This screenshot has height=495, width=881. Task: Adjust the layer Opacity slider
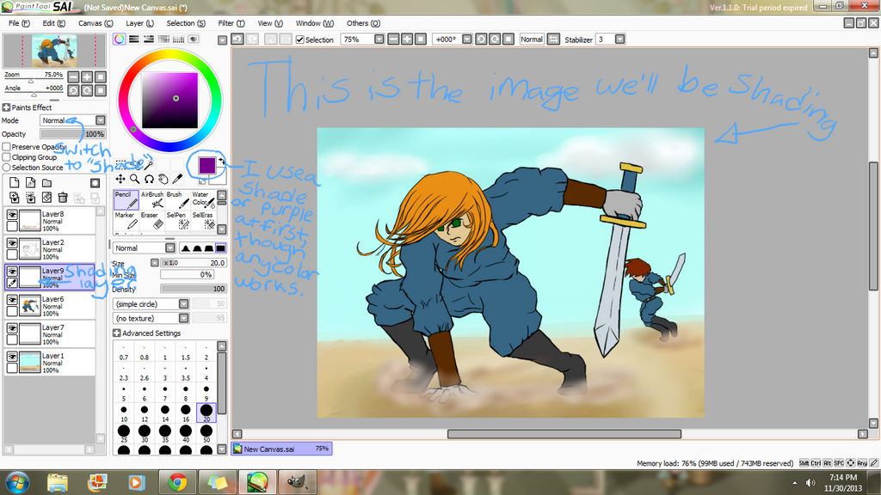click(72, 134)
